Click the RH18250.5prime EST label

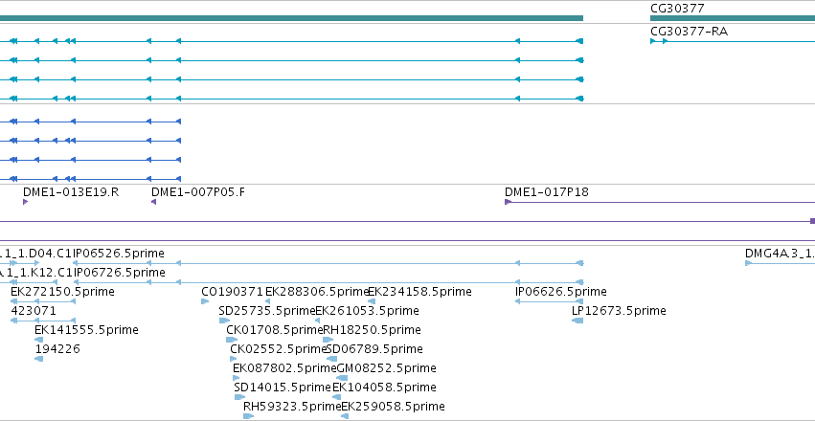click(x=373, y=330)
